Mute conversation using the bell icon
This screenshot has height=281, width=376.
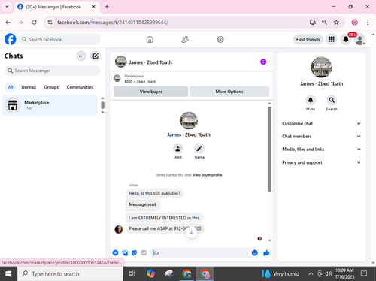pos(311,100)
